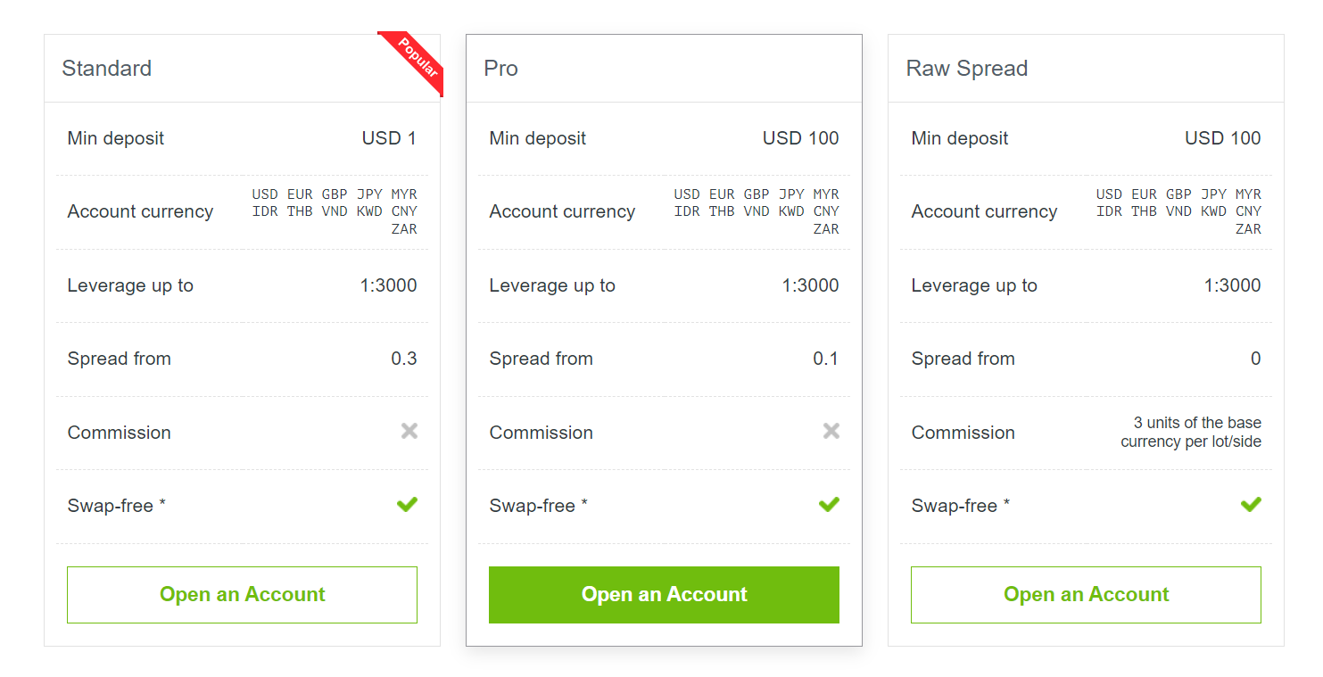1323x677 pixels.
Task: Select the Standard card title
Action: point(106,69)
